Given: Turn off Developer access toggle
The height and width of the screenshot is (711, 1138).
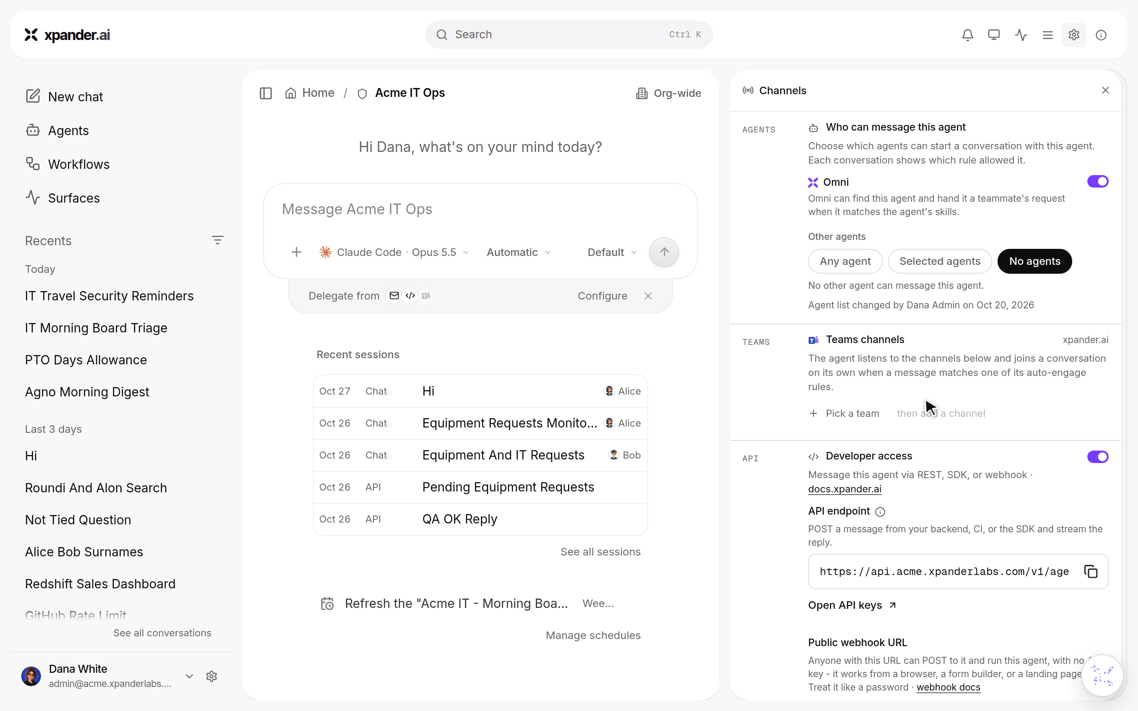Looking at the screenshot, I should [x=1098, y=457].
